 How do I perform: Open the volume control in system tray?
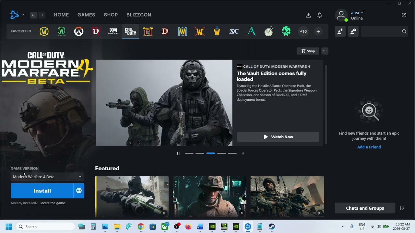(x=379, y=227)
